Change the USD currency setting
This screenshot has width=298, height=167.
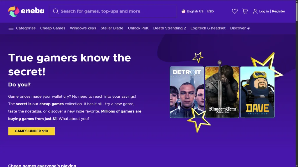(x=210, y=11)
